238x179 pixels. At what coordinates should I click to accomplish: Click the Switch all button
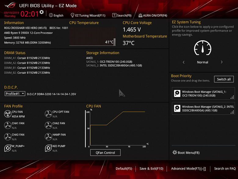tap(224, 79)
